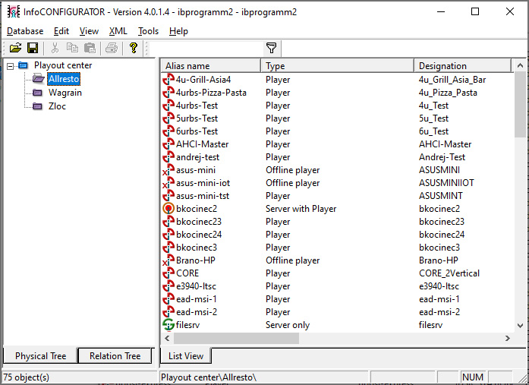Click the Copy toolbar icon
Viewport: 529px width, 385px height.
pyautogui.click(x=72, y=48)
